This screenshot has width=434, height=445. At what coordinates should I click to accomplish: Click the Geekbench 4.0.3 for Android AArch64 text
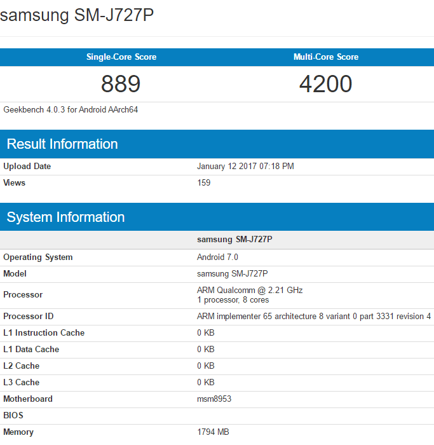pyautogui.click(x=71, y=109)
